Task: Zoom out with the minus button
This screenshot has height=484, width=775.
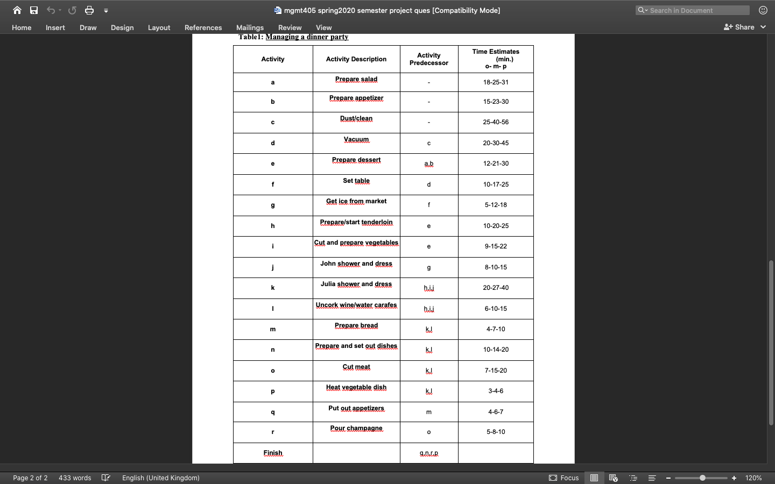Action: [668, 478]
